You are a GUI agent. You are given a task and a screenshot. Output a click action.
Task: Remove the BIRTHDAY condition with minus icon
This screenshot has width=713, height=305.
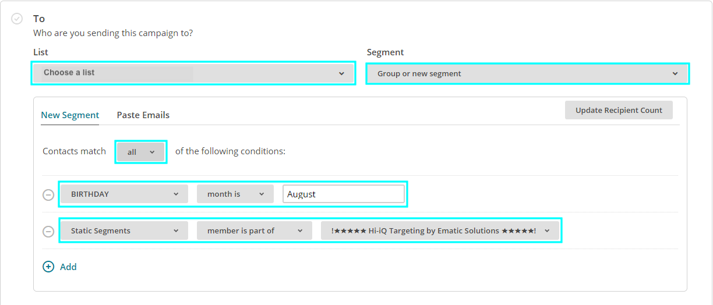click(x=48, y=194)
